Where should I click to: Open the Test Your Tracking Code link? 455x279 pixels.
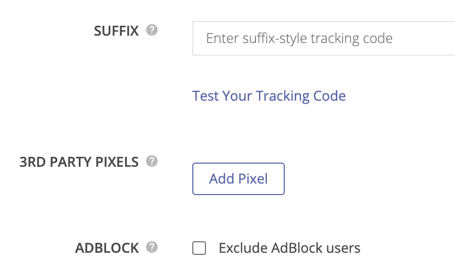[x=269, y=96]
